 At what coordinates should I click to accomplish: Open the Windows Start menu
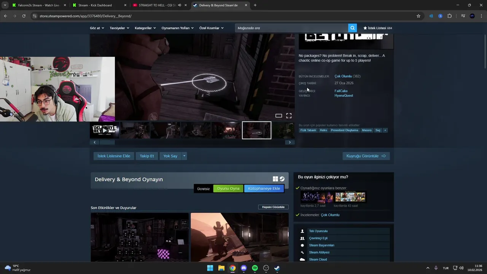210,268
